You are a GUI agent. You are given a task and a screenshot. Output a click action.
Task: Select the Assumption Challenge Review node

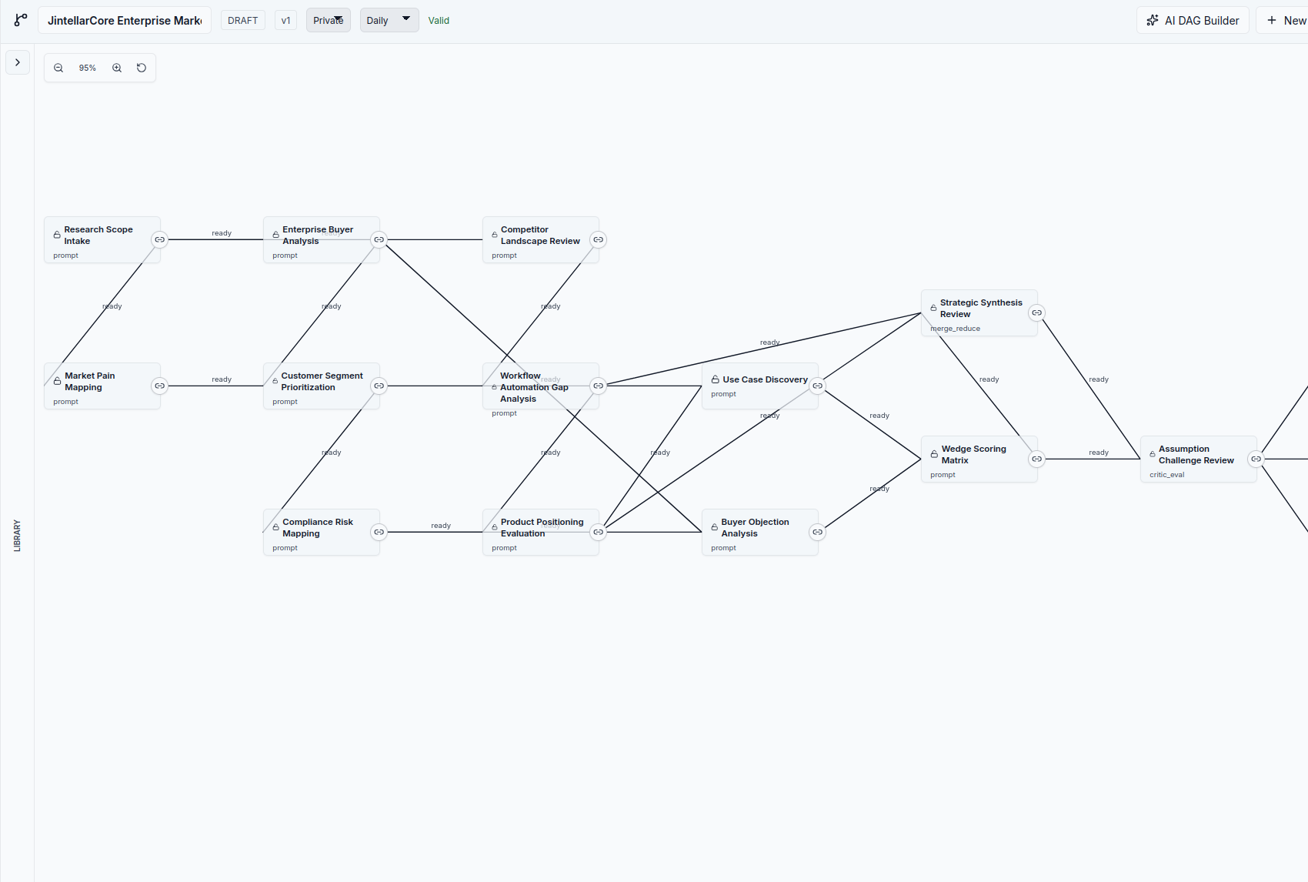pos(1199,459)
